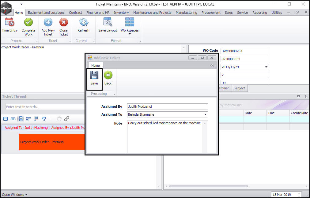Screen dimensions: 310x198
Task: Click the BPO application logo
Action: (6, 8)
